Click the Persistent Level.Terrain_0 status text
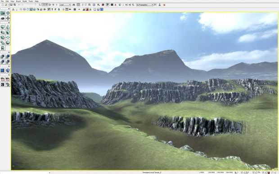Screen dimensions: 279x174 coord(152,172)
